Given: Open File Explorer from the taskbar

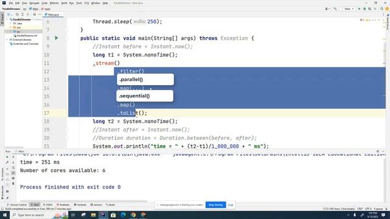Looking at the screenshot, I should coord(93,215).
